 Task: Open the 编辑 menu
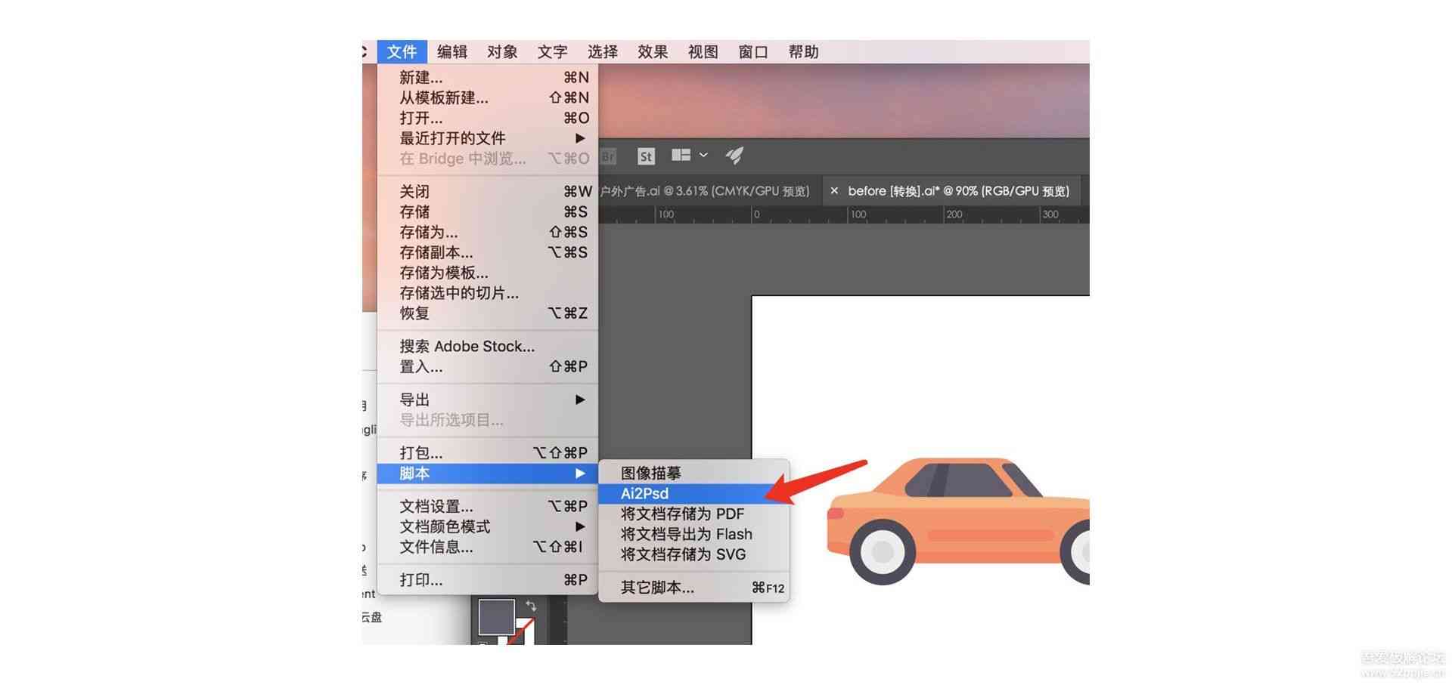coord(452,51)
